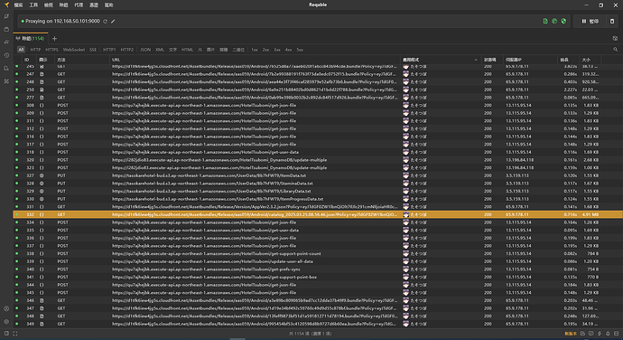Open the last menu in the menu bar

pyautogui.click(x=109, y=5)
